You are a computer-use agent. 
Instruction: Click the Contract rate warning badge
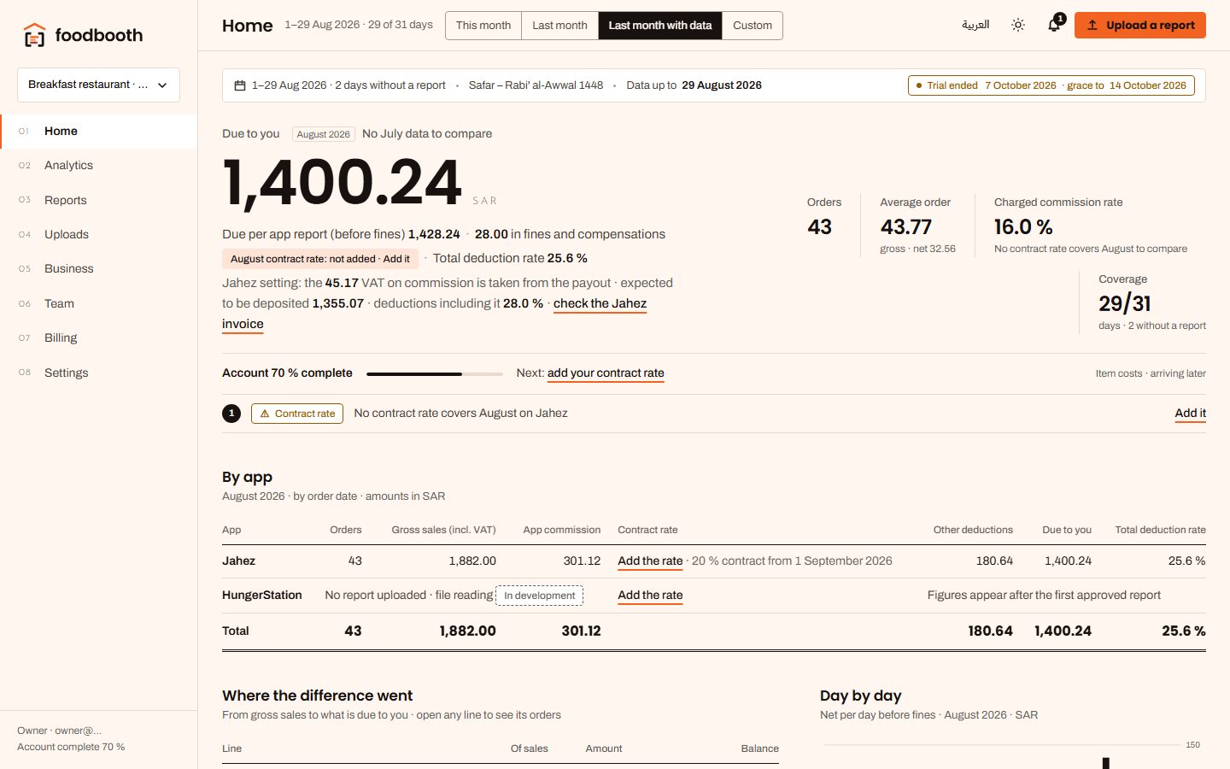tap(297, 414)
